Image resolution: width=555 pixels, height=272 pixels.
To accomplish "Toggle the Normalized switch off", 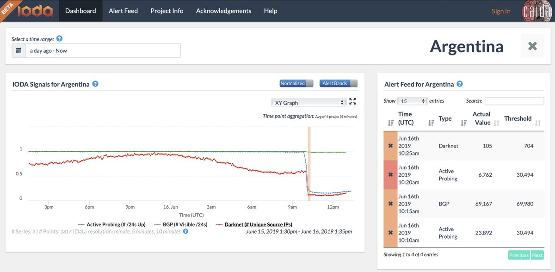I will click(x=296, y=83).
